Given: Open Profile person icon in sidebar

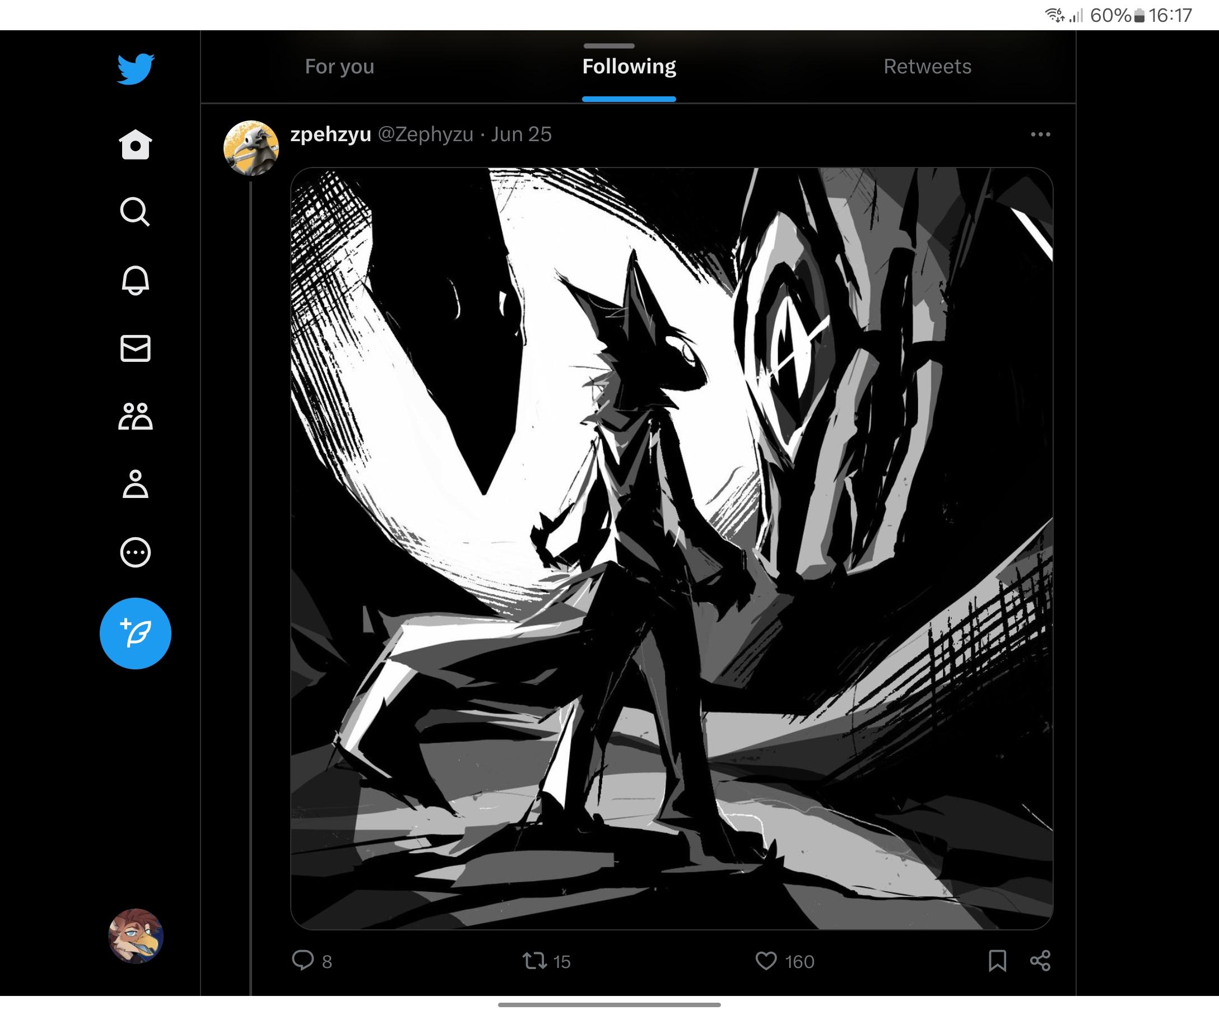Looking at the screenshot, I should click(x=135, y=484).
